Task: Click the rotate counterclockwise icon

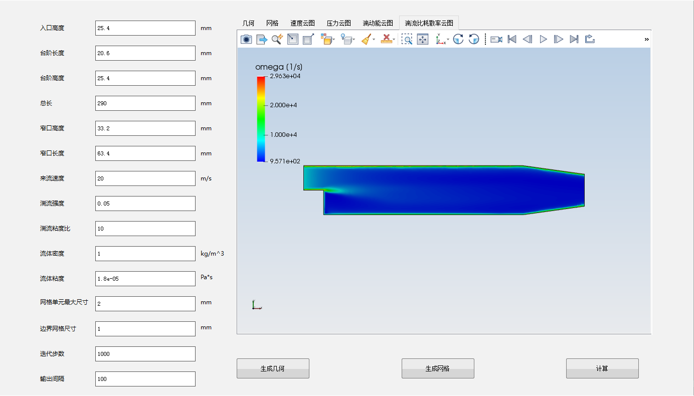Action: click(x=474, y=39)
